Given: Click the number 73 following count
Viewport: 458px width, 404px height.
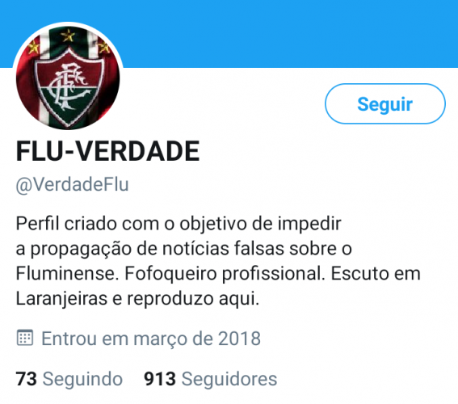Looking at the screenshot, I should tap(27, 379).
